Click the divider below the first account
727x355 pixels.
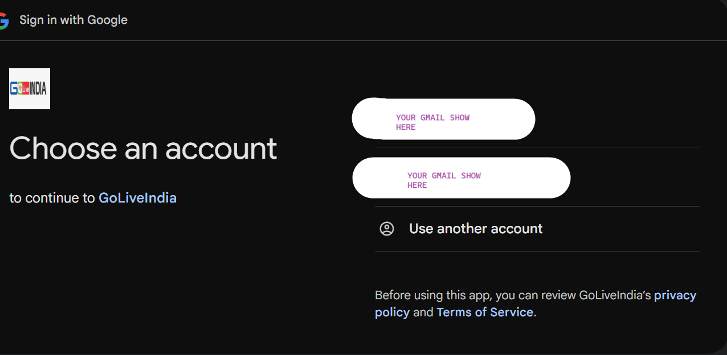coord(537,147)
